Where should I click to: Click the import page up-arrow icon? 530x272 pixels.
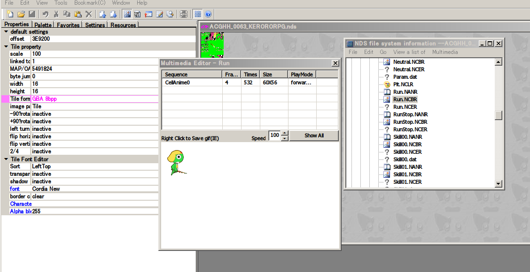pos(103,14)
